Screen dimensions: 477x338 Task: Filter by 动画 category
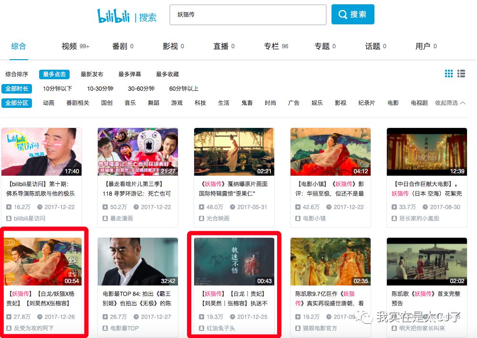tap(49, 103)
